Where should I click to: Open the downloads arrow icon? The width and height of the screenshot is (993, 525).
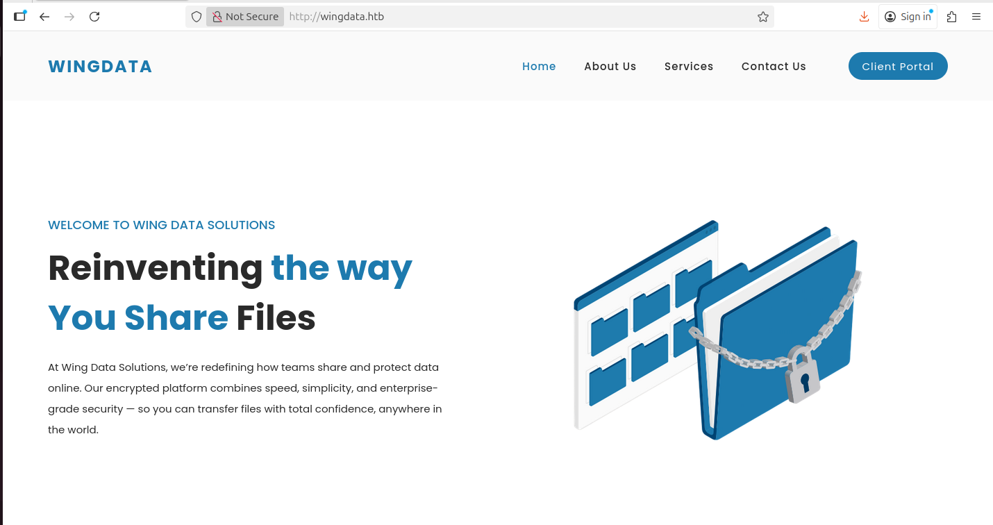click(x=864, y=17)
